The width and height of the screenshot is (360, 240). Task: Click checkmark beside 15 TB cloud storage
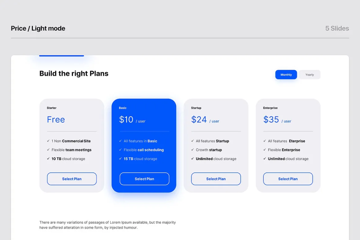(120, 158)
